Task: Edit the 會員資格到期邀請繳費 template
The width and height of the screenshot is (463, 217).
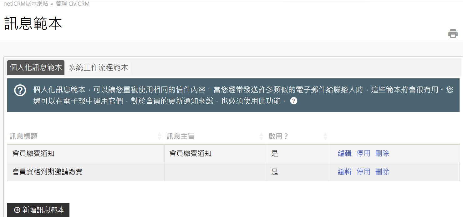Action: (344, 172)
